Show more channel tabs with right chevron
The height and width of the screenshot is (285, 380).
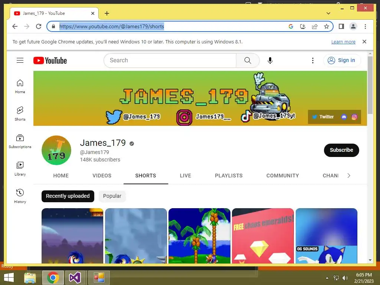[x=349, y=176]
